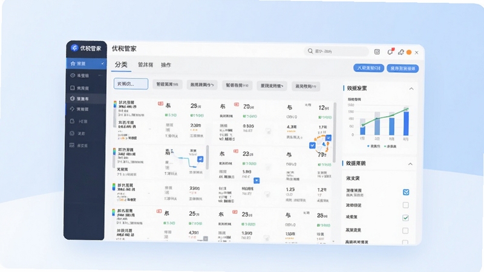
Task: Check the empty box just below the green-ticked one
Action: point(405,231)
